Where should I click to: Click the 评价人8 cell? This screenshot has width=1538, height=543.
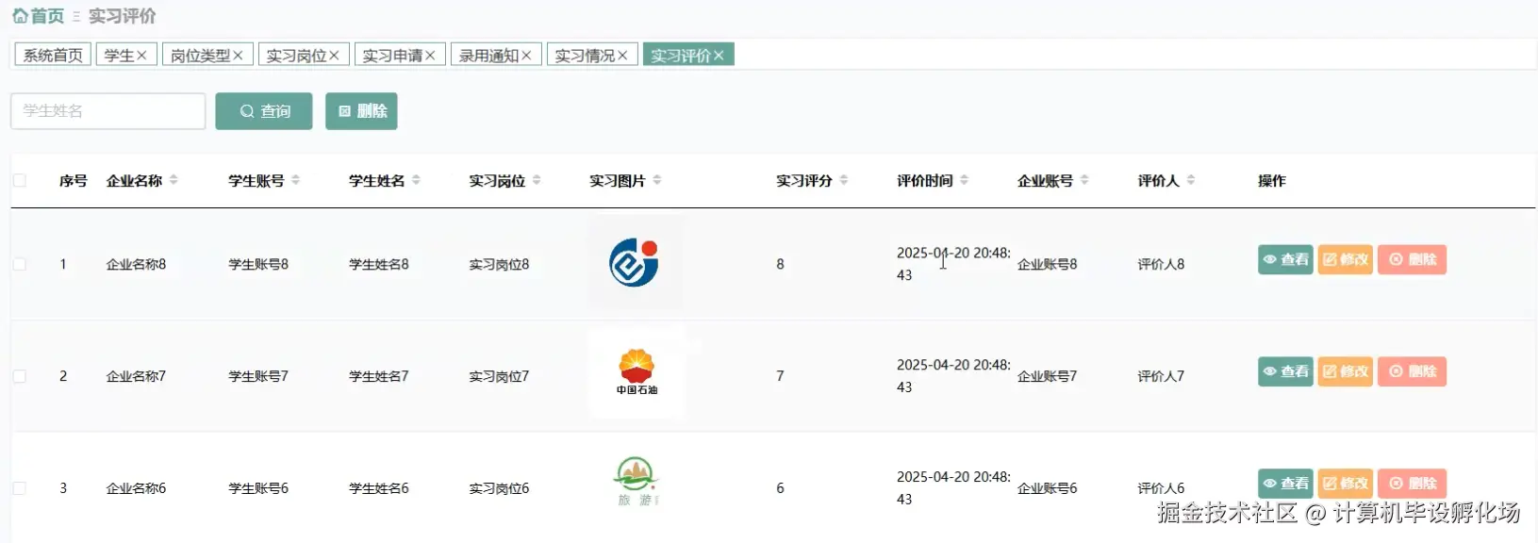pyautogui.click(x=1161, y=264)
